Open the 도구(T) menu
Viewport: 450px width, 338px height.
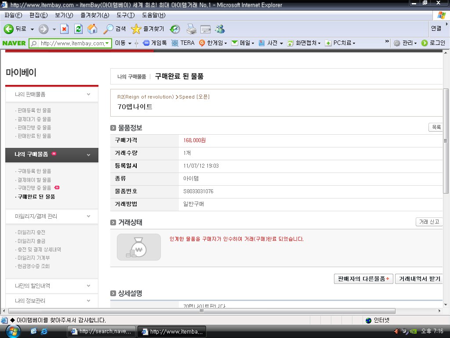(x=125, y=15)
